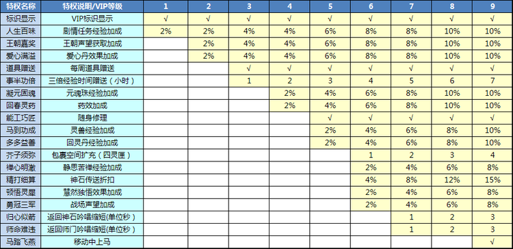Image resolution: width=513 pixels, height=249 pixels.
Task: Select the 能工巧匠 checkmark under level 5
Action: coord(330,118)
